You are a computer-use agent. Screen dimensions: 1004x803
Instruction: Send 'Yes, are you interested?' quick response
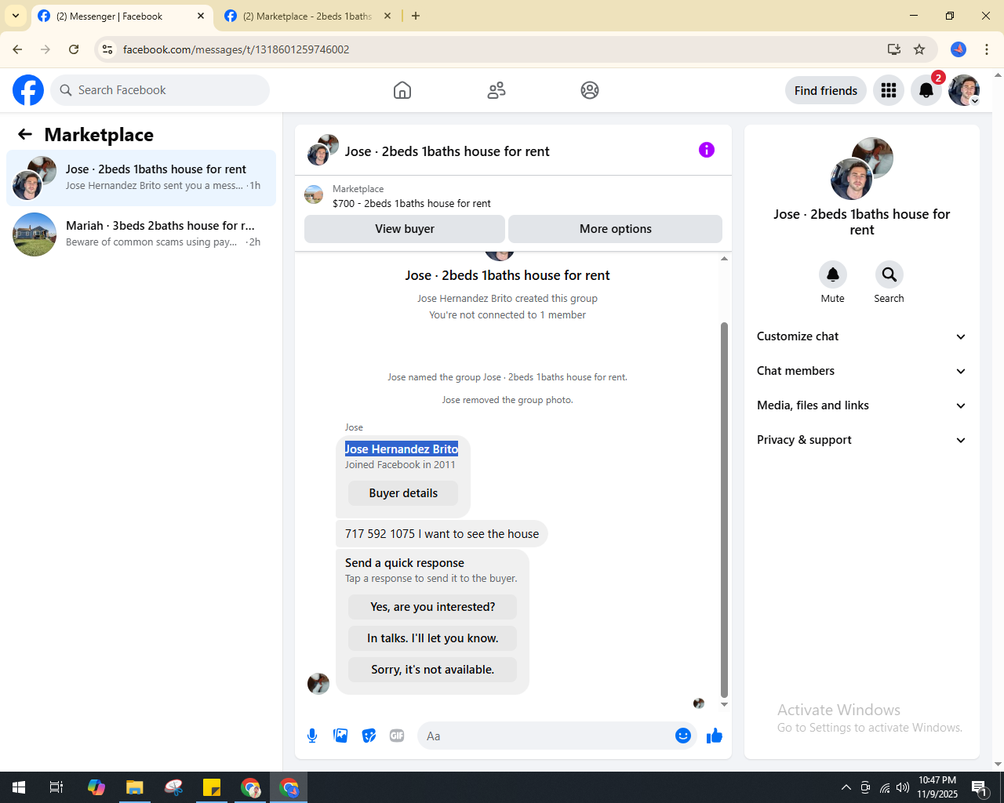pos(433,607)
